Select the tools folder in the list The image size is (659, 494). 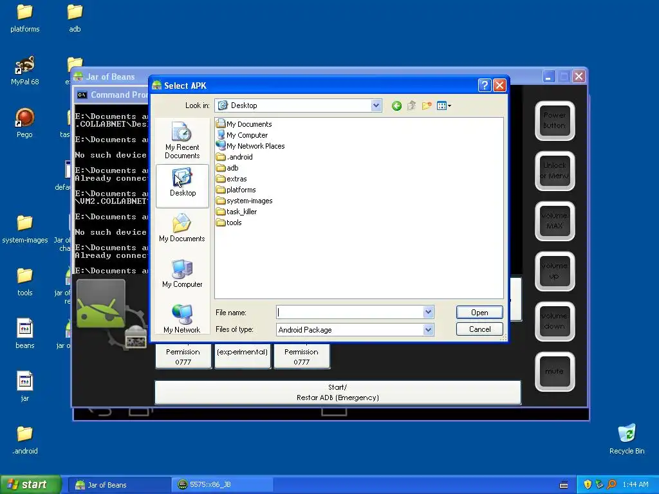pos(229,222)
